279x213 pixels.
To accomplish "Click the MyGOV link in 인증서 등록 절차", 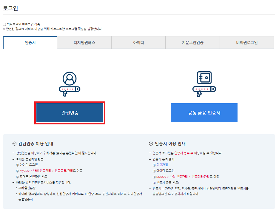I will tap(161, 176).
